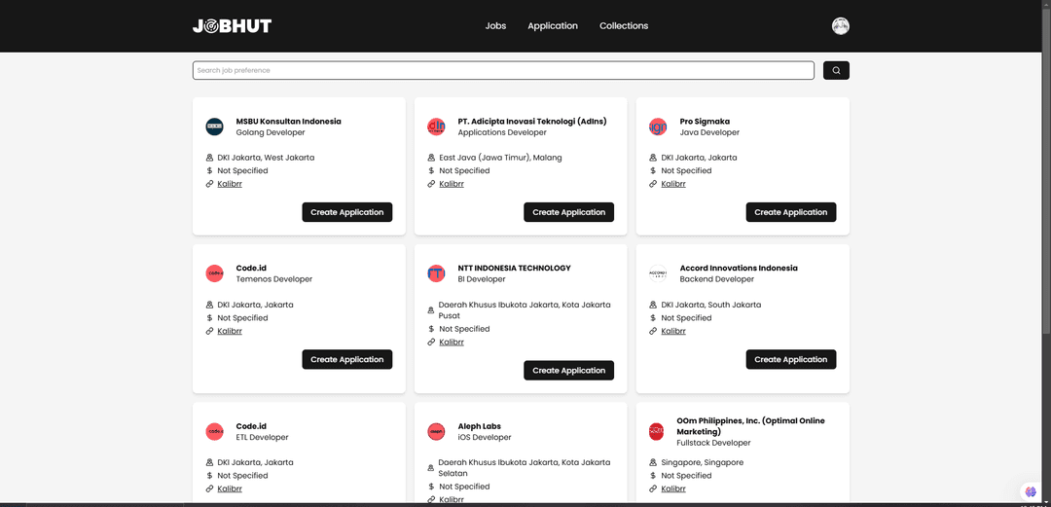
Task: Select the Pro Sigmaka company name
Action: pyautogui.click(x=705, y=122)
